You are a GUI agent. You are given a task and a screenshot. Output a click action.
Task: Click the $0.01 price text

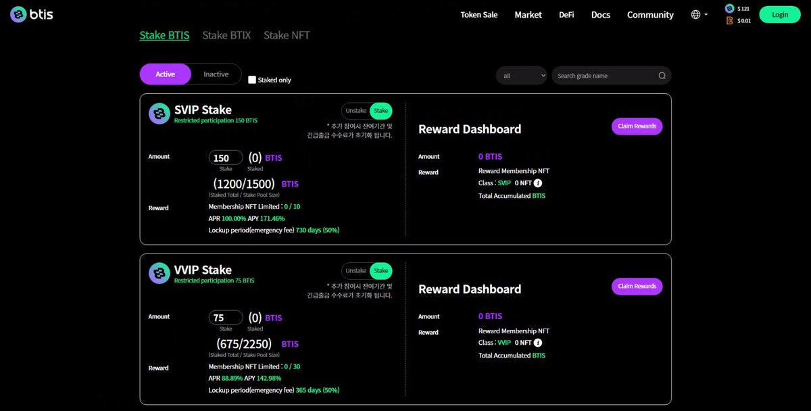pyautogui.click(x=743, y=21)
